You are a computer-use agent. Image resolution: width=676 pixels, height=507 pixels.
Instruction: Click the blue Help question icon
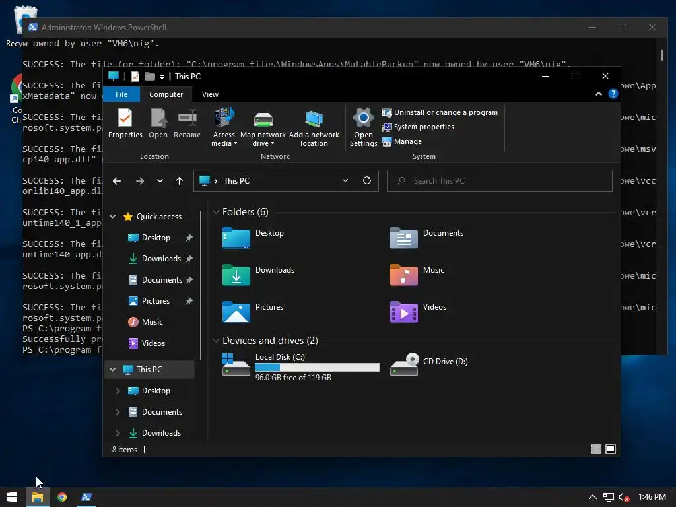pos(613,94)
